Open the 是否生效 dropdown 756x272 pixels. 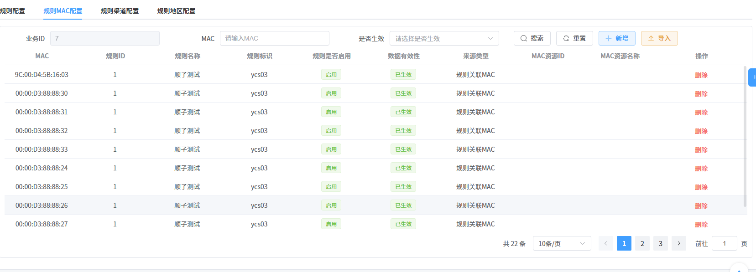444,38
